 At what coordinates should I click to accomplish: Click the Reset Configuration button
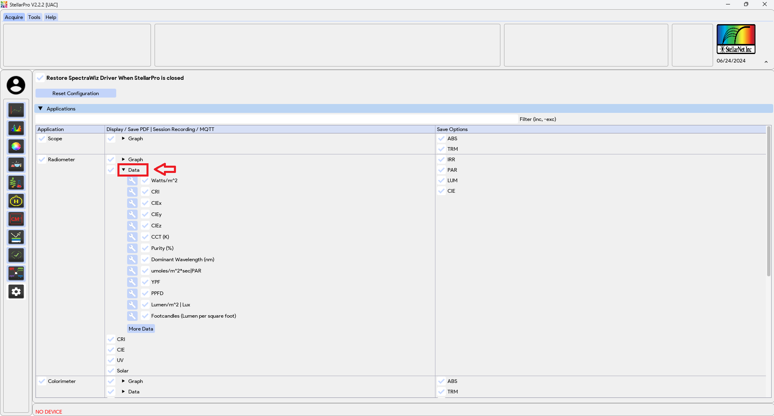pos(75,94)
